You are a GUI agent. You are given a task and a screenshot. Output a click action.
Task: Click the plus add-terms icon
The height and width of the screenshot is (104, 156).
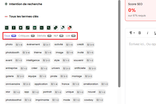(x=63, y=28)
